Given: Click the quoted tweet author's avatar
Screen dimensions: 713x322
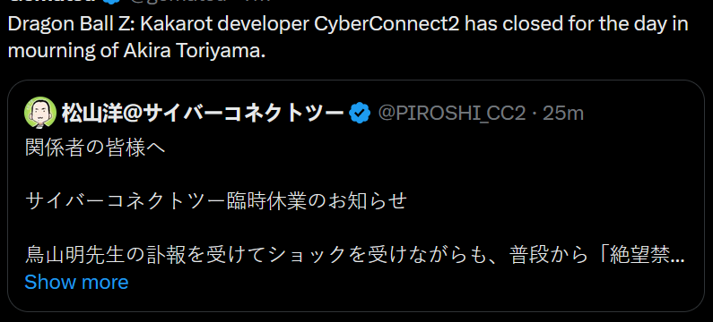Looking at the screenshot, I should coord(40,112).
